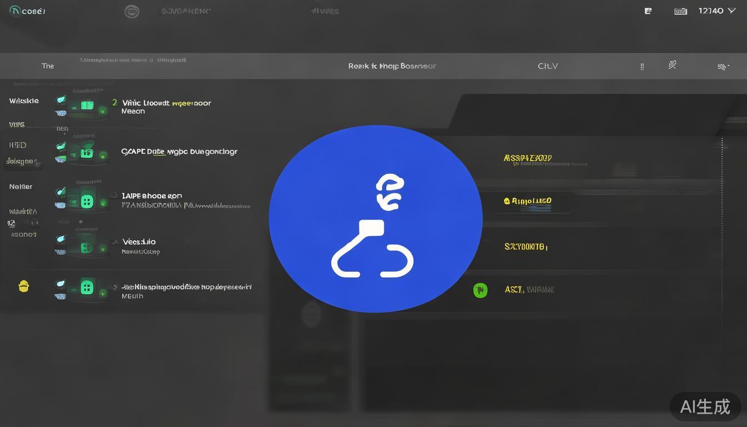The width and height of the screenshot is (747, 427).
Task: Click the vertical dots icon in header
Action: click(642, 67)
